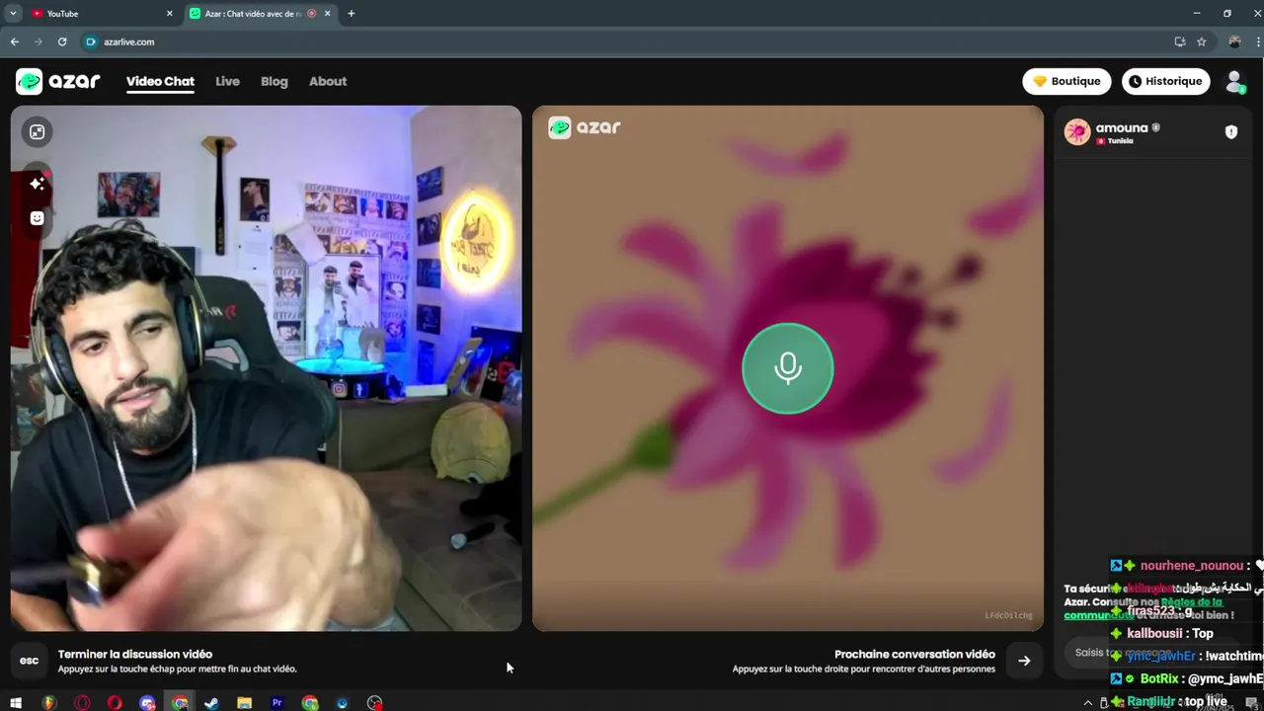Open the About page
Viewport: 1264px width, 711px height.
(x=328, y=81)
